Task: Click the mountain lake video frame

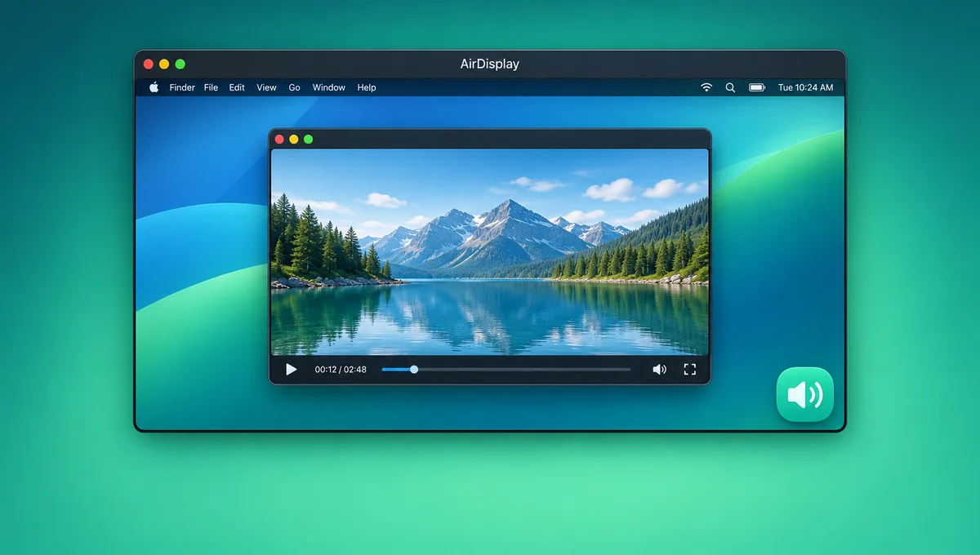Action: point(489,252)
